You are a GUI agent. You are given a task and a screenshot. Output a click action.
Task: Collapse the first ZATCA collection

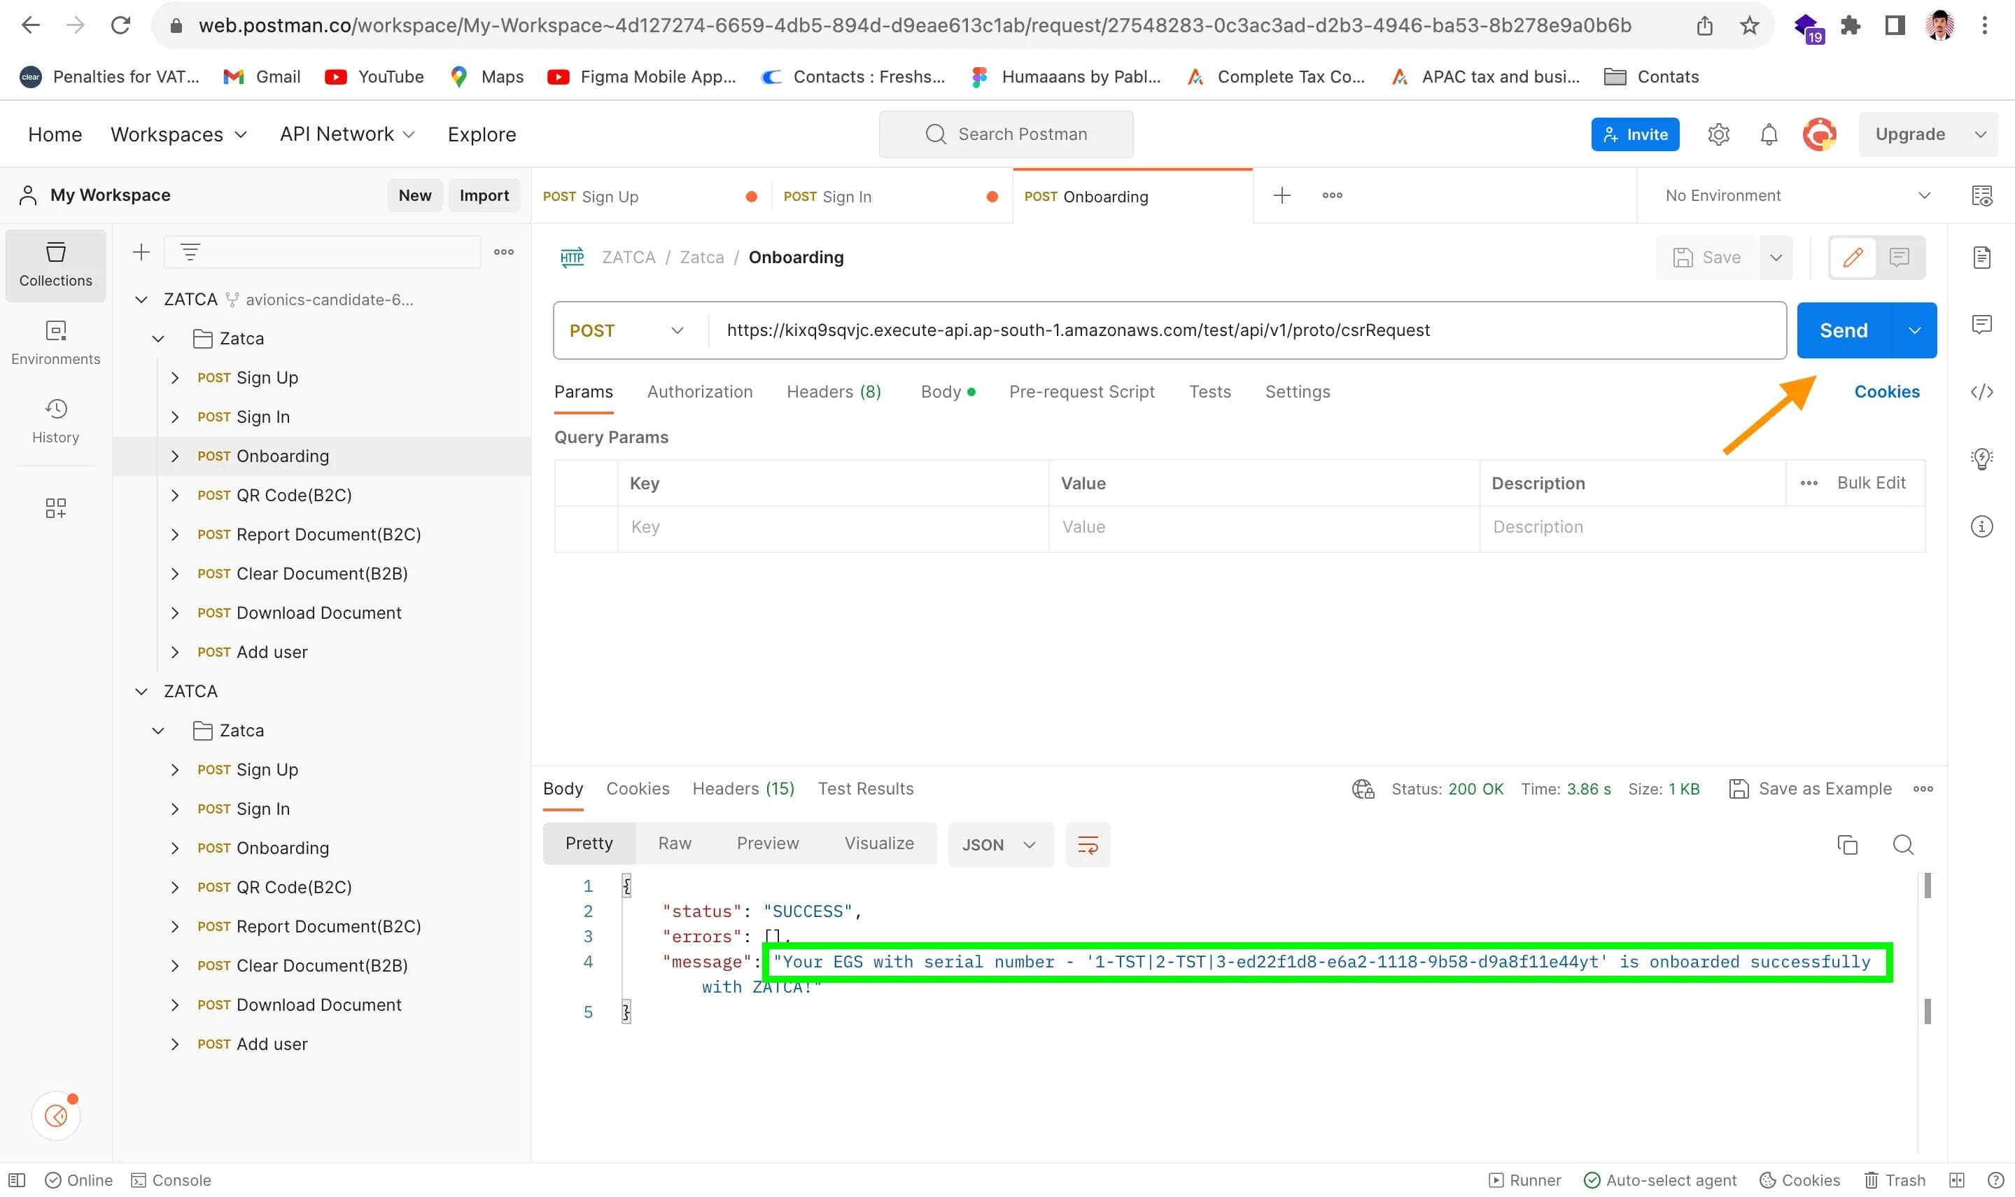click(141, 300)
